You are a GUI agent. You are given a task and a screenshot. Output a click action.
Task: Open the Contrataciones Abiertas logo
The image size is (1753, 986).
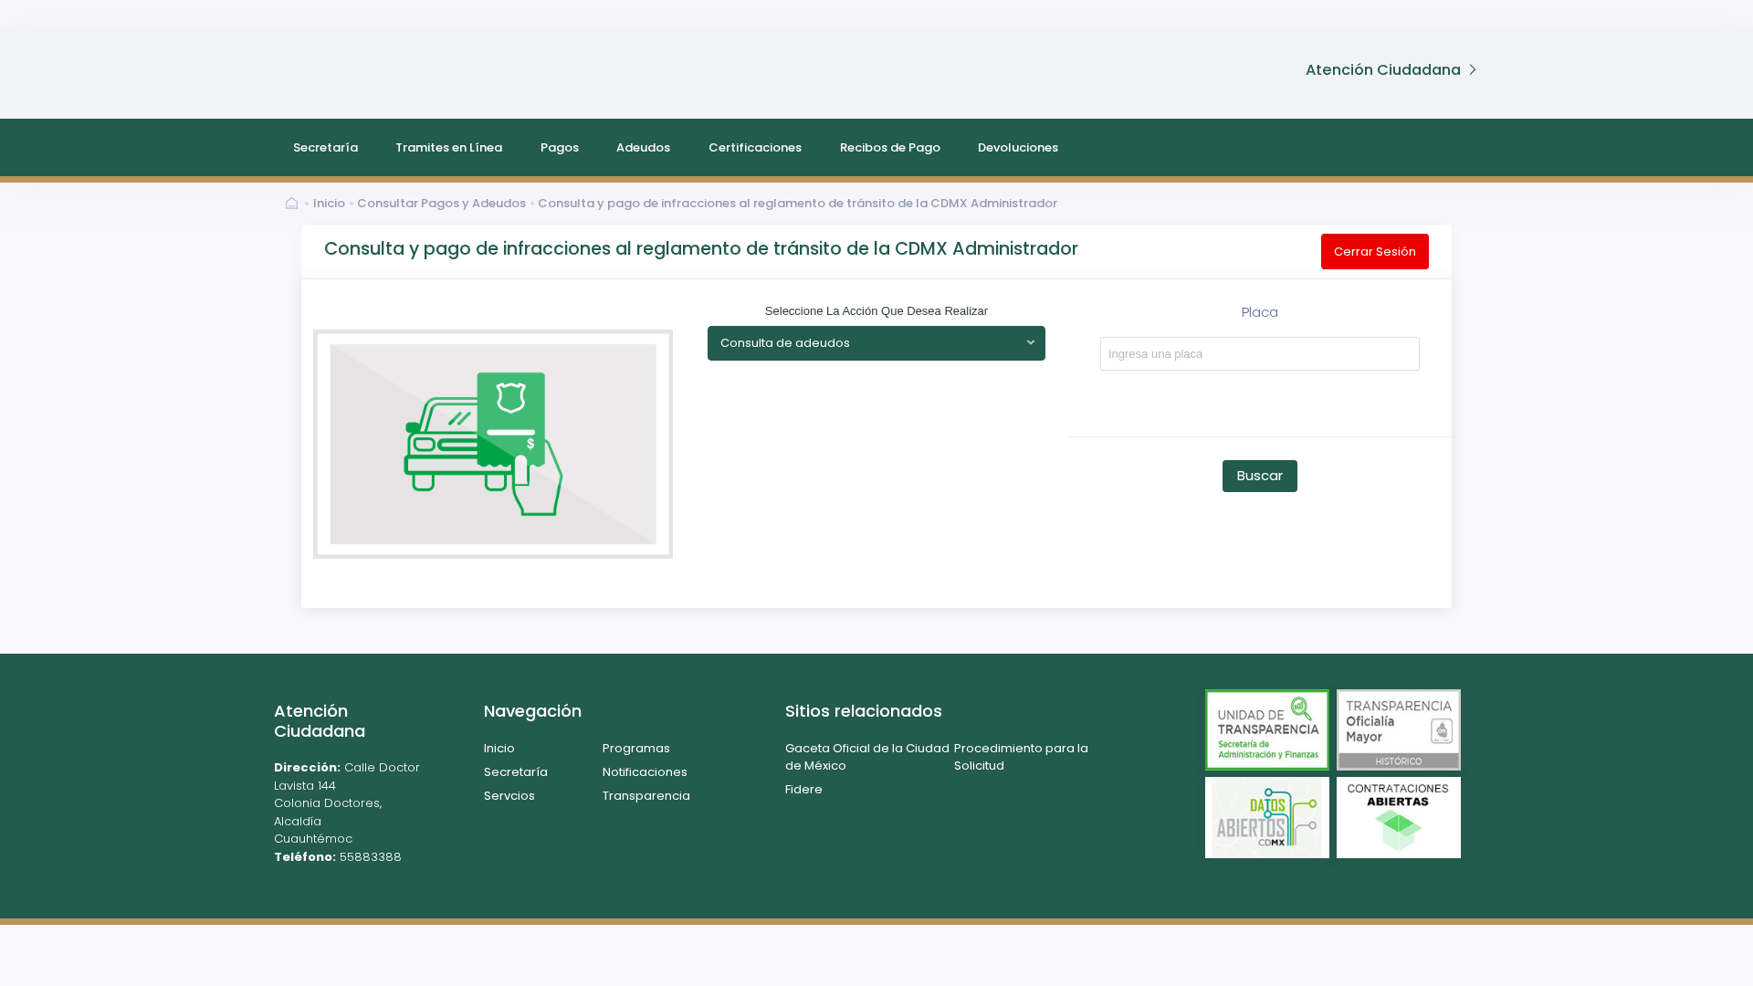pyautogui.click(x=1399, y=817)
